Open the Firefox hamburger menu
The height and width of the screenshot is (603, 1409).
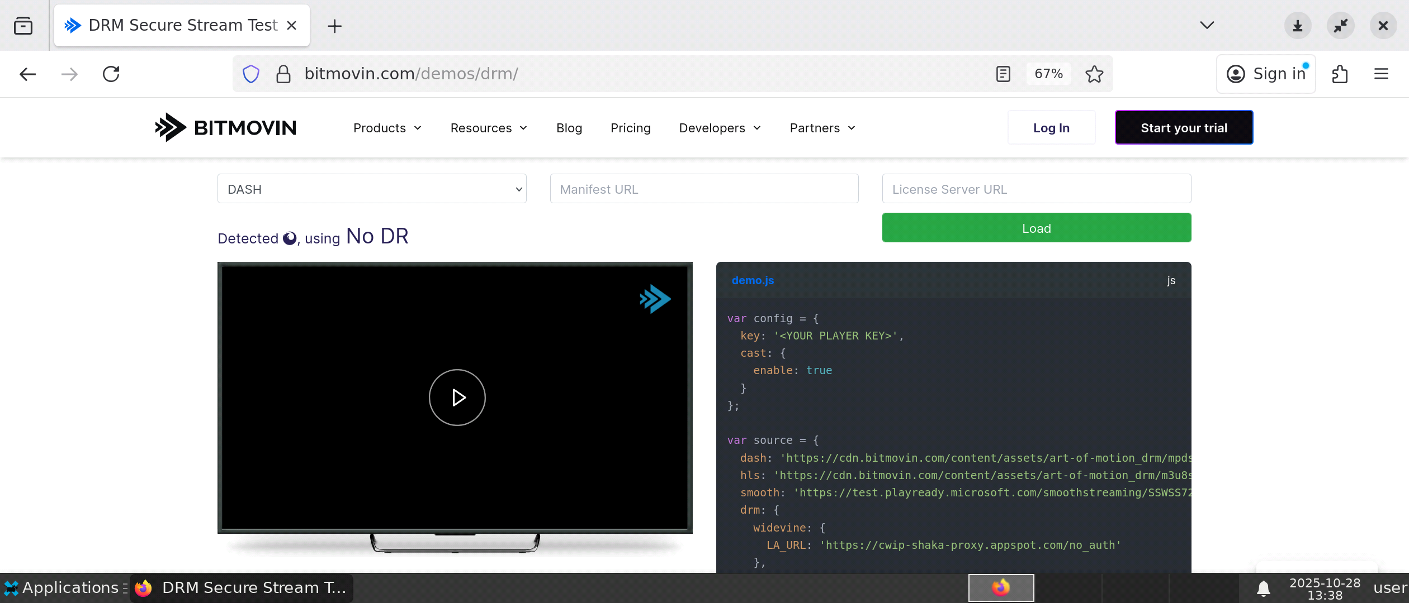(x=1381, y=74)
